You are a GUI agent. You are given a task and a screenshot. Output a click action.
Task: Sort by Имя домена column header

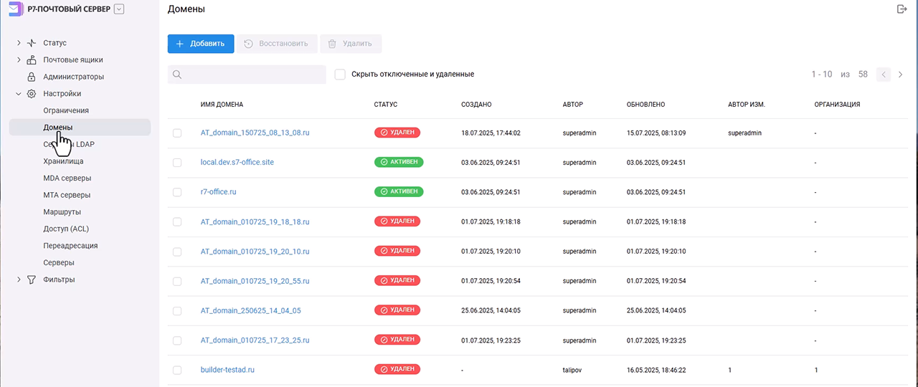(x=222, y=105)
